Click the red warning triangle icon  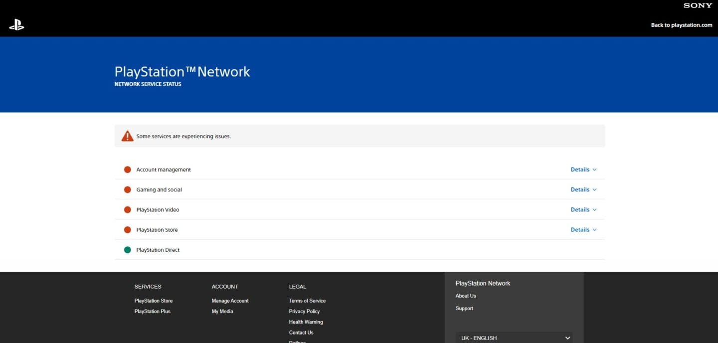pyautogui.click(x=127, y=135)
